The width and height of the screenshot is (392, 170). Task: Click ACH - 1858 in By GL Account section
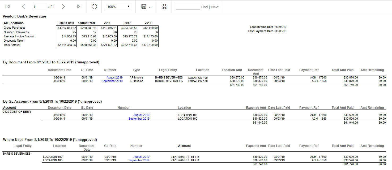click(319, 119)
